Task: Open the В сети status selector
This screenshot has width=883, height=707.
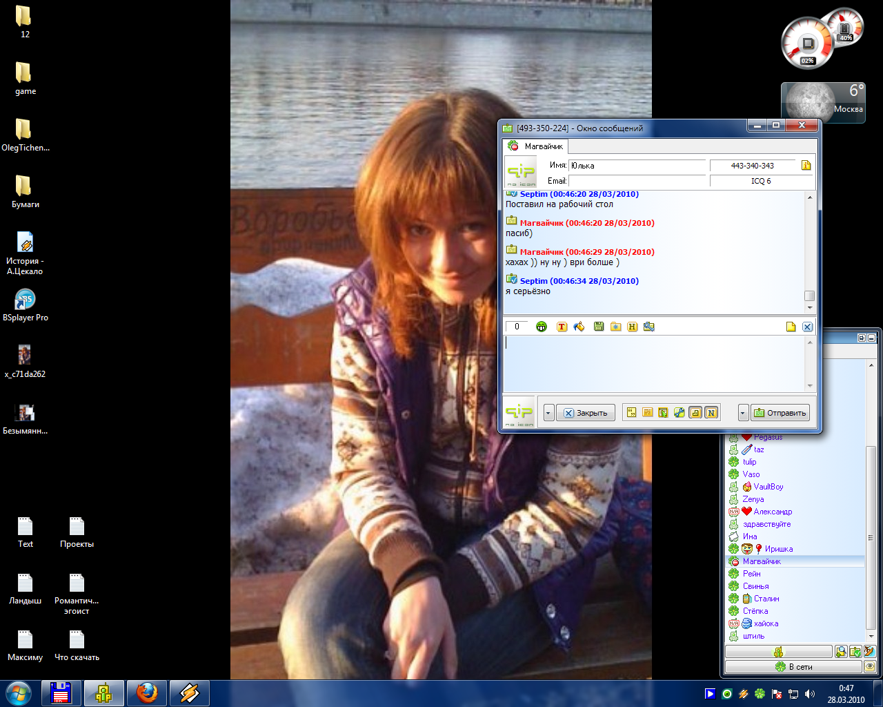Action: click(x=793, y=667)
